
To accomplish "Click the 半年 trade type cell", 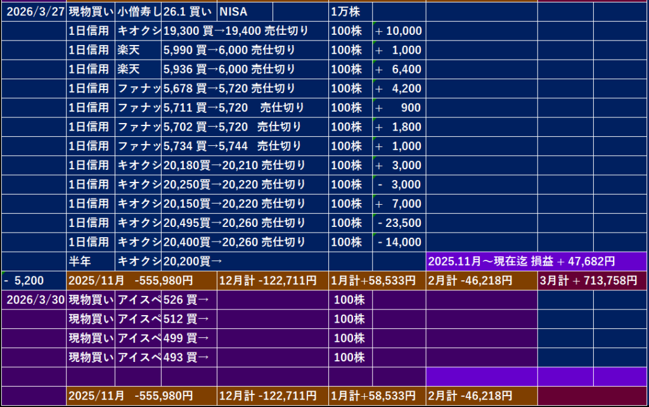I will (x=91, y=261).
